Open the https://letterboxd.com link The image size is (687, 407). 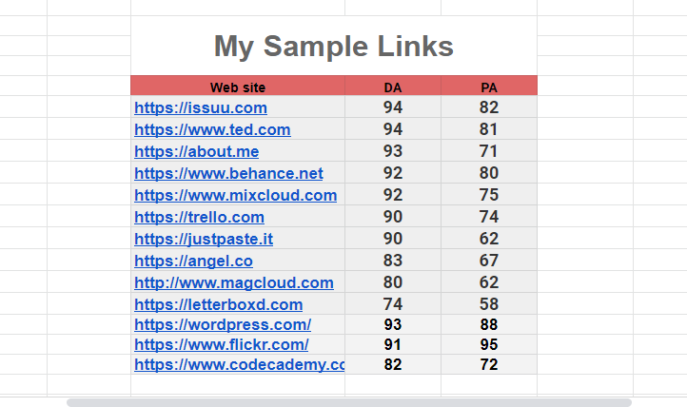(219, 305)
